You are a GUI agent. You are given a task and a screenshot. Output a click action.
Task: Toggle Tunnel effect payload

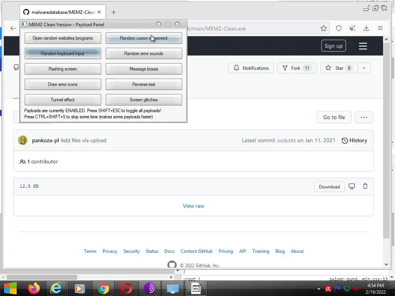coord(63,100)
